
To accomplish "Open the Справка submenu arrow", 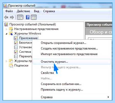I will [x=108, y=97].
